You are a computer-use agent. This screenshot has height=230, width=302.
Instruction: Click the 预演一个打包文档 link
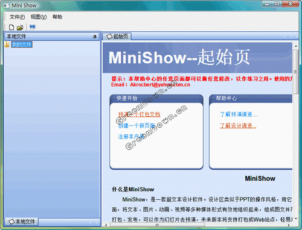[x=139, y=114]
